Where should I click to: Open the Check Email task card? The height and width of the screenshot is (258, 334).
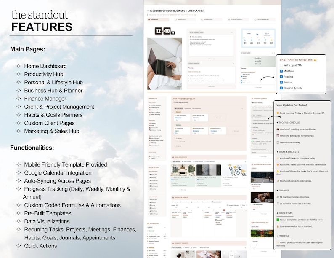(x=182, y=131)
